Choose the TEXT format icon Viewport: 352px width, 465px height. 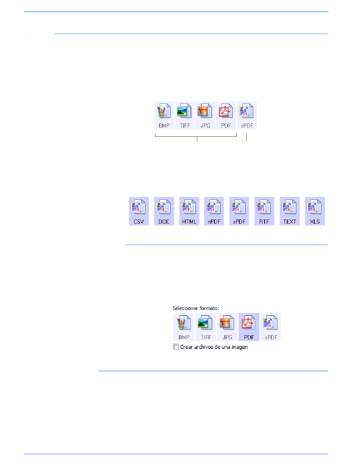pos(290,211)
